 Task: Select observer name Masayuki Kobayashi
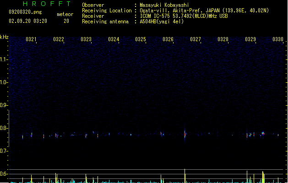(164, 5)
